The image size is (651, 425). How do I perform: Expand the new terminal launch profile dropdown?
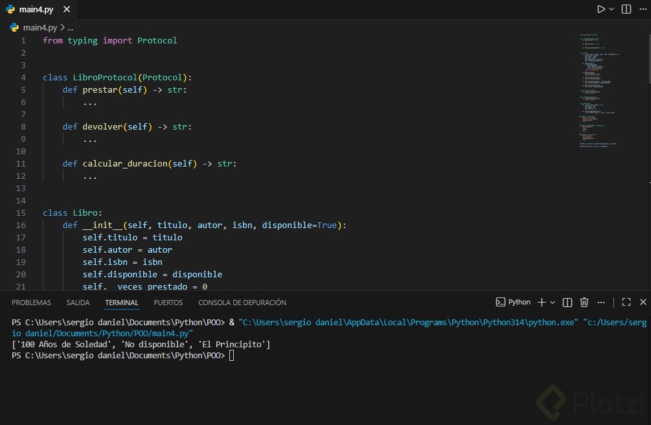(553, 303)
